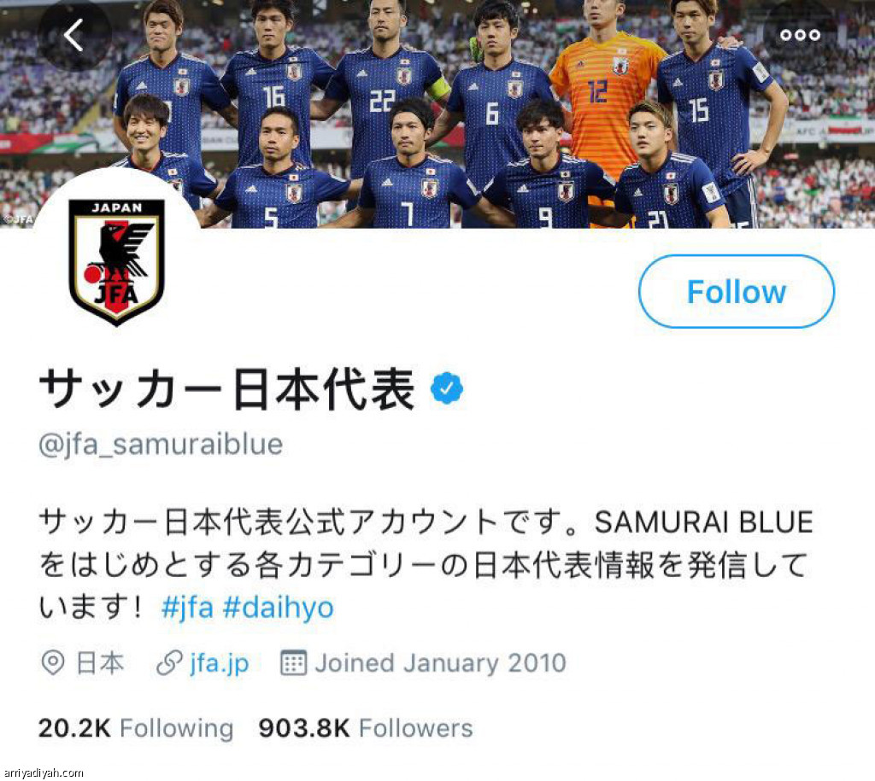
Task: Follow the サッカー日本代表 account
Action: (736, 291)
